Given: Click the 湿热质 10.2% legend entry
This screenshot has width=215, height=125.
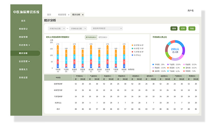Looking at the screenshot, I should tap(190, 68).
